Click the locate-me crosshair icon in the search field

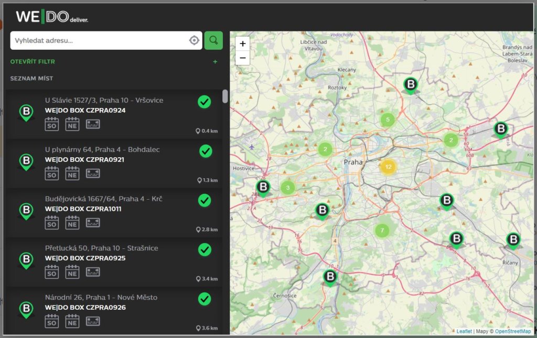pyautogui.click(x=194, y=40)
